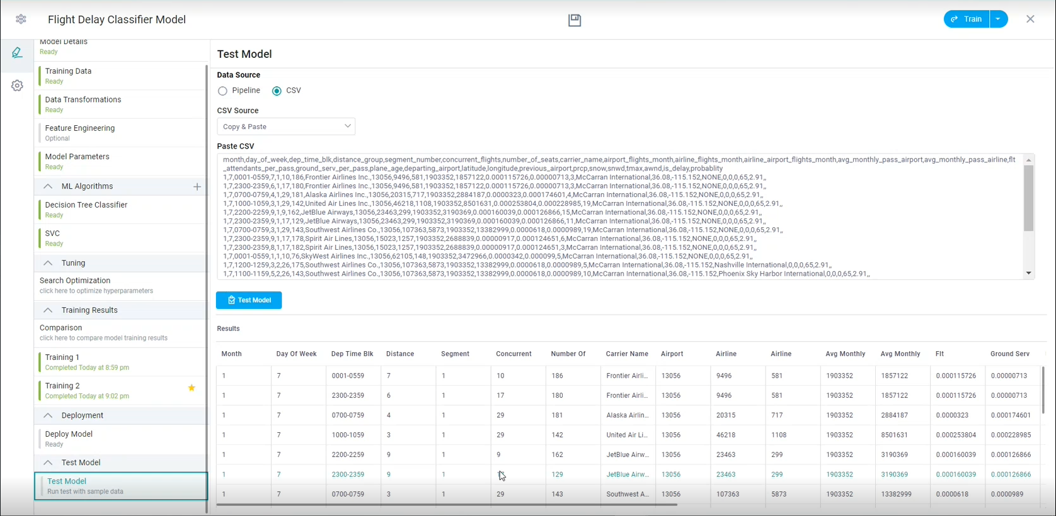Click the save disk icon in header

click(574, 20)
